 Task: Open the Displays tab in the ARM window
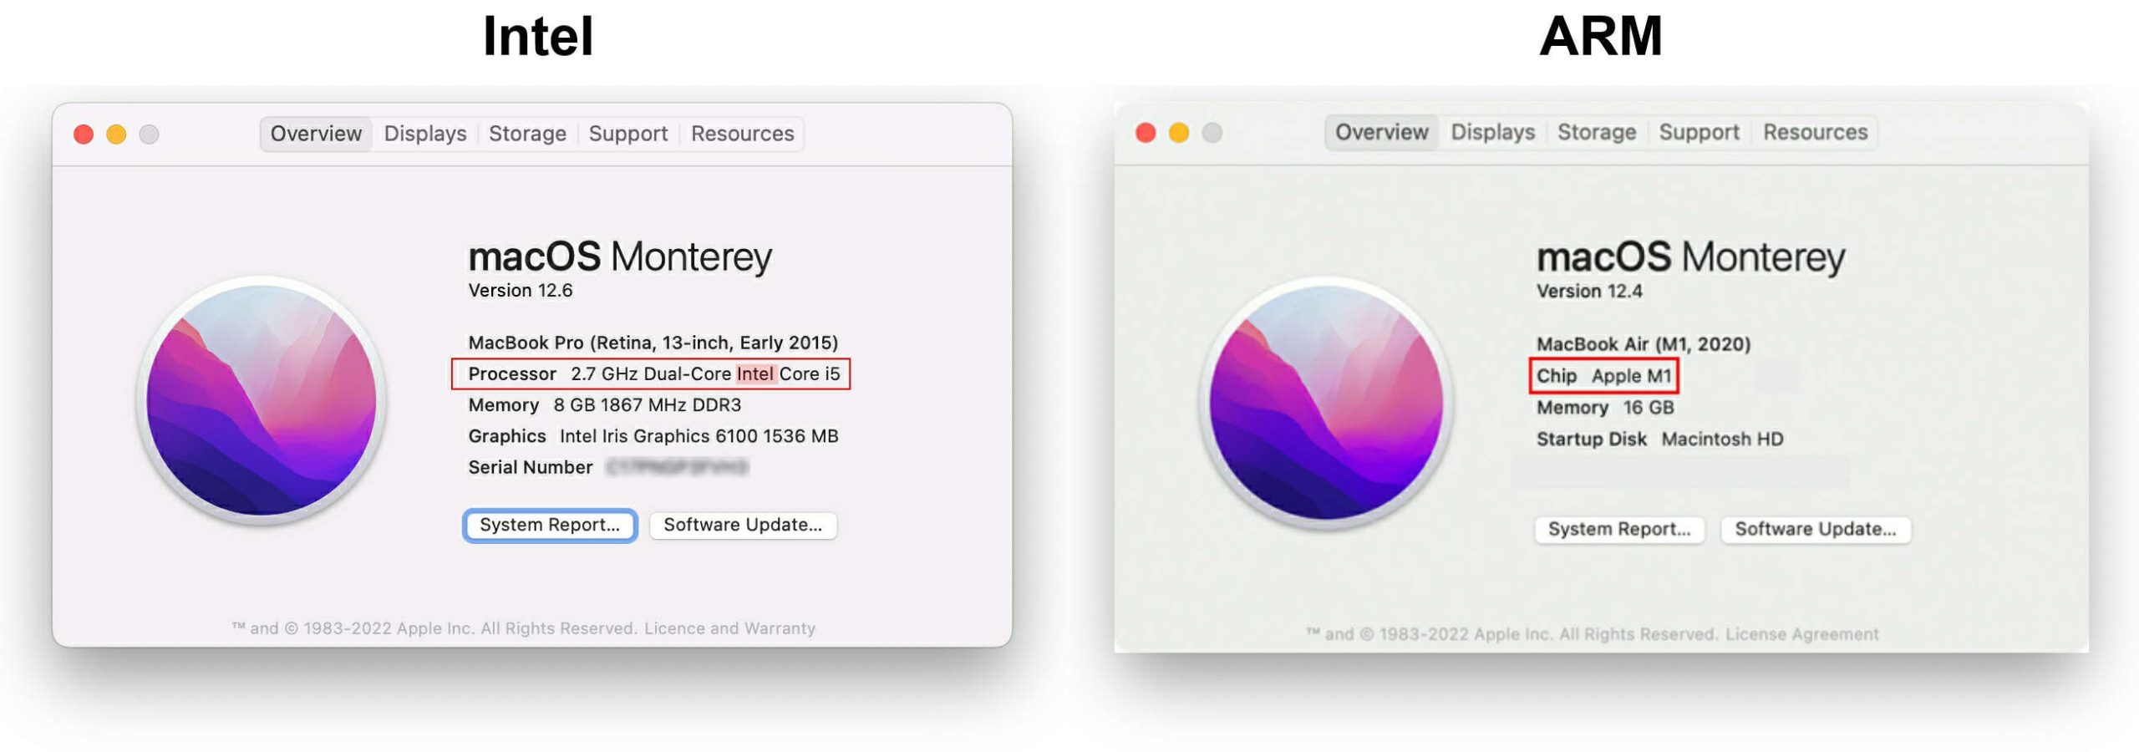coord(1492,132)
